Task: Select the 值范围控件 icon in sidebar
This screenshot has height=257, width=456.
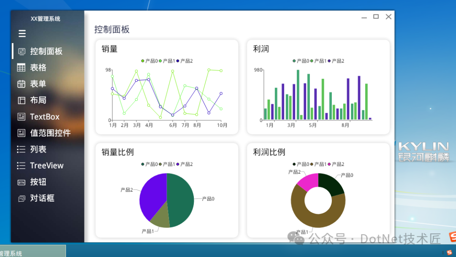Action: tap(21, 133)
